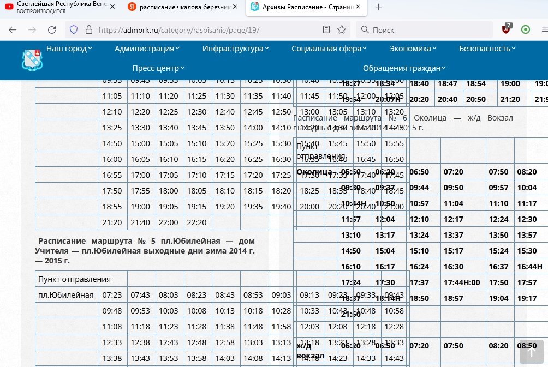Click the city coat of arms logo
548x367 pixels.
click(32, 59)
